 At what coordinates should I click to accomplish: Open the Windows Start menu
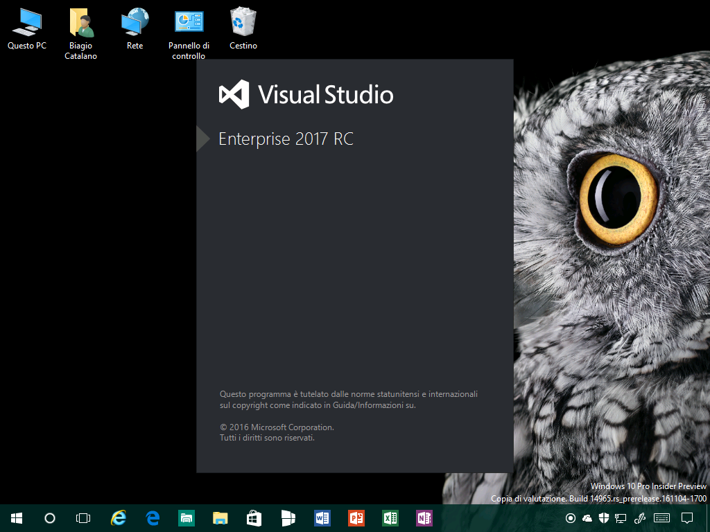pos(17,518)
